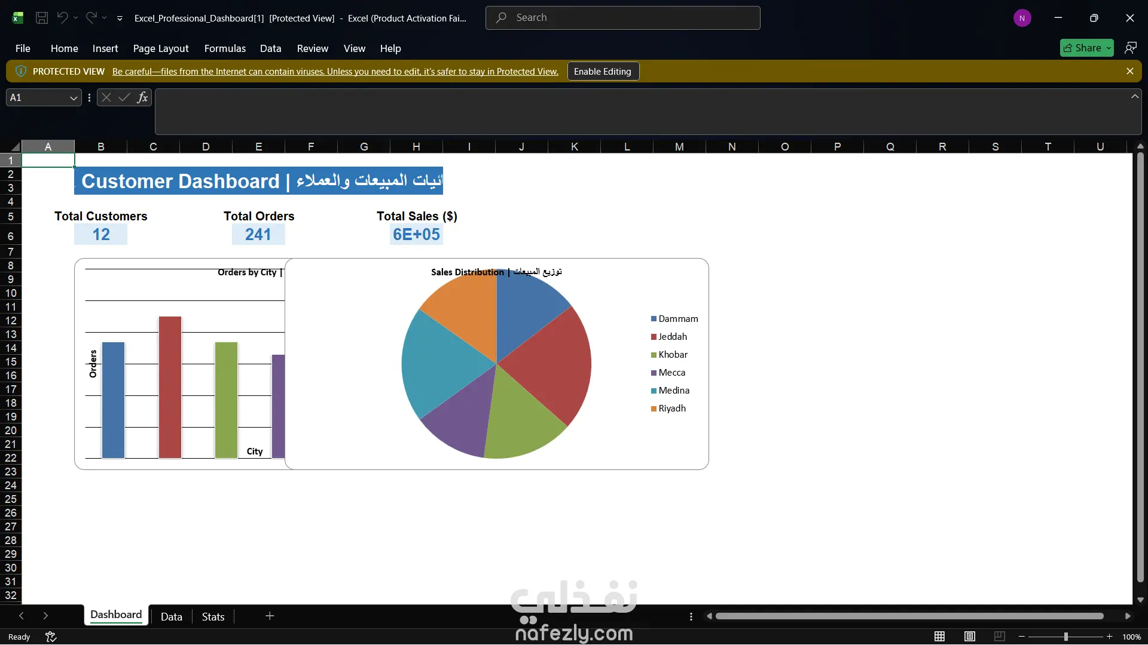Switch to the Stats sheet tab
The width and height of the screenshot is (1148, 645).
[213, 616]
